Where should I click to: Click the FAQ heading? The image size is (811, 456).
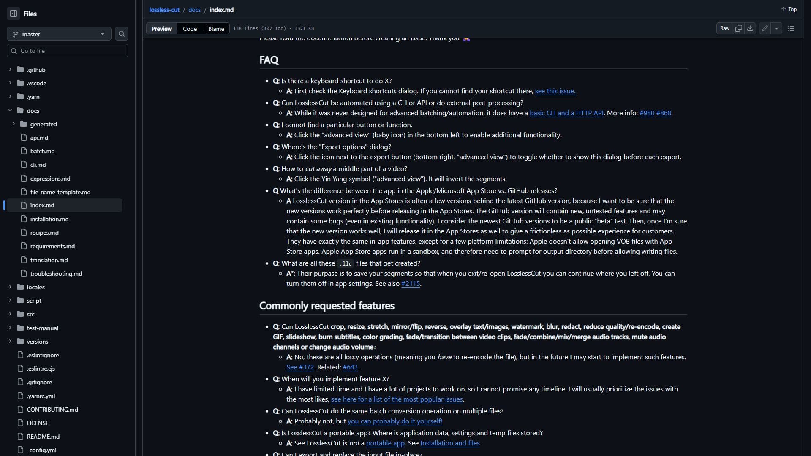pos(269,60)
